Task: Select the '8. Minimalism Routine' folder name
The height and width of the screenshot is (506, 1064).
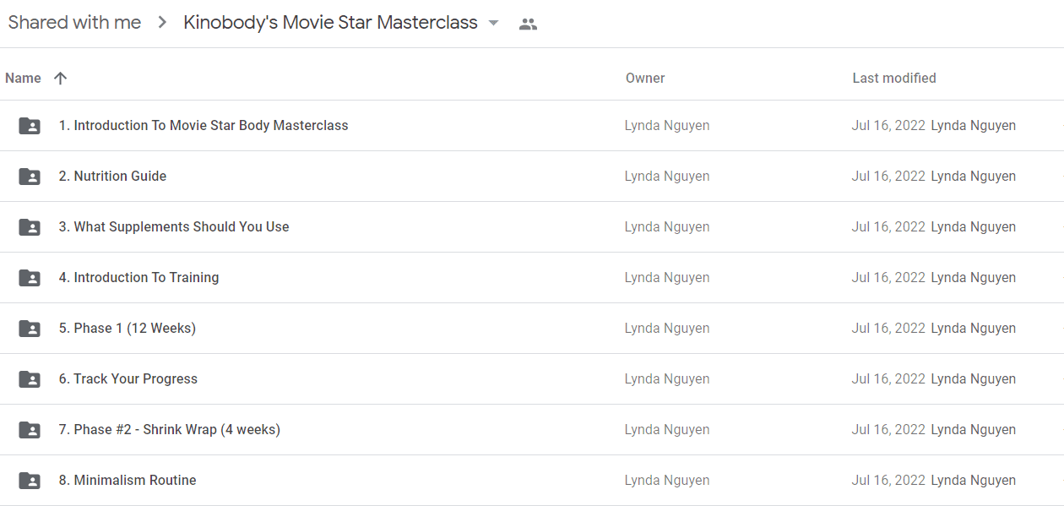Action: [127, 480]
